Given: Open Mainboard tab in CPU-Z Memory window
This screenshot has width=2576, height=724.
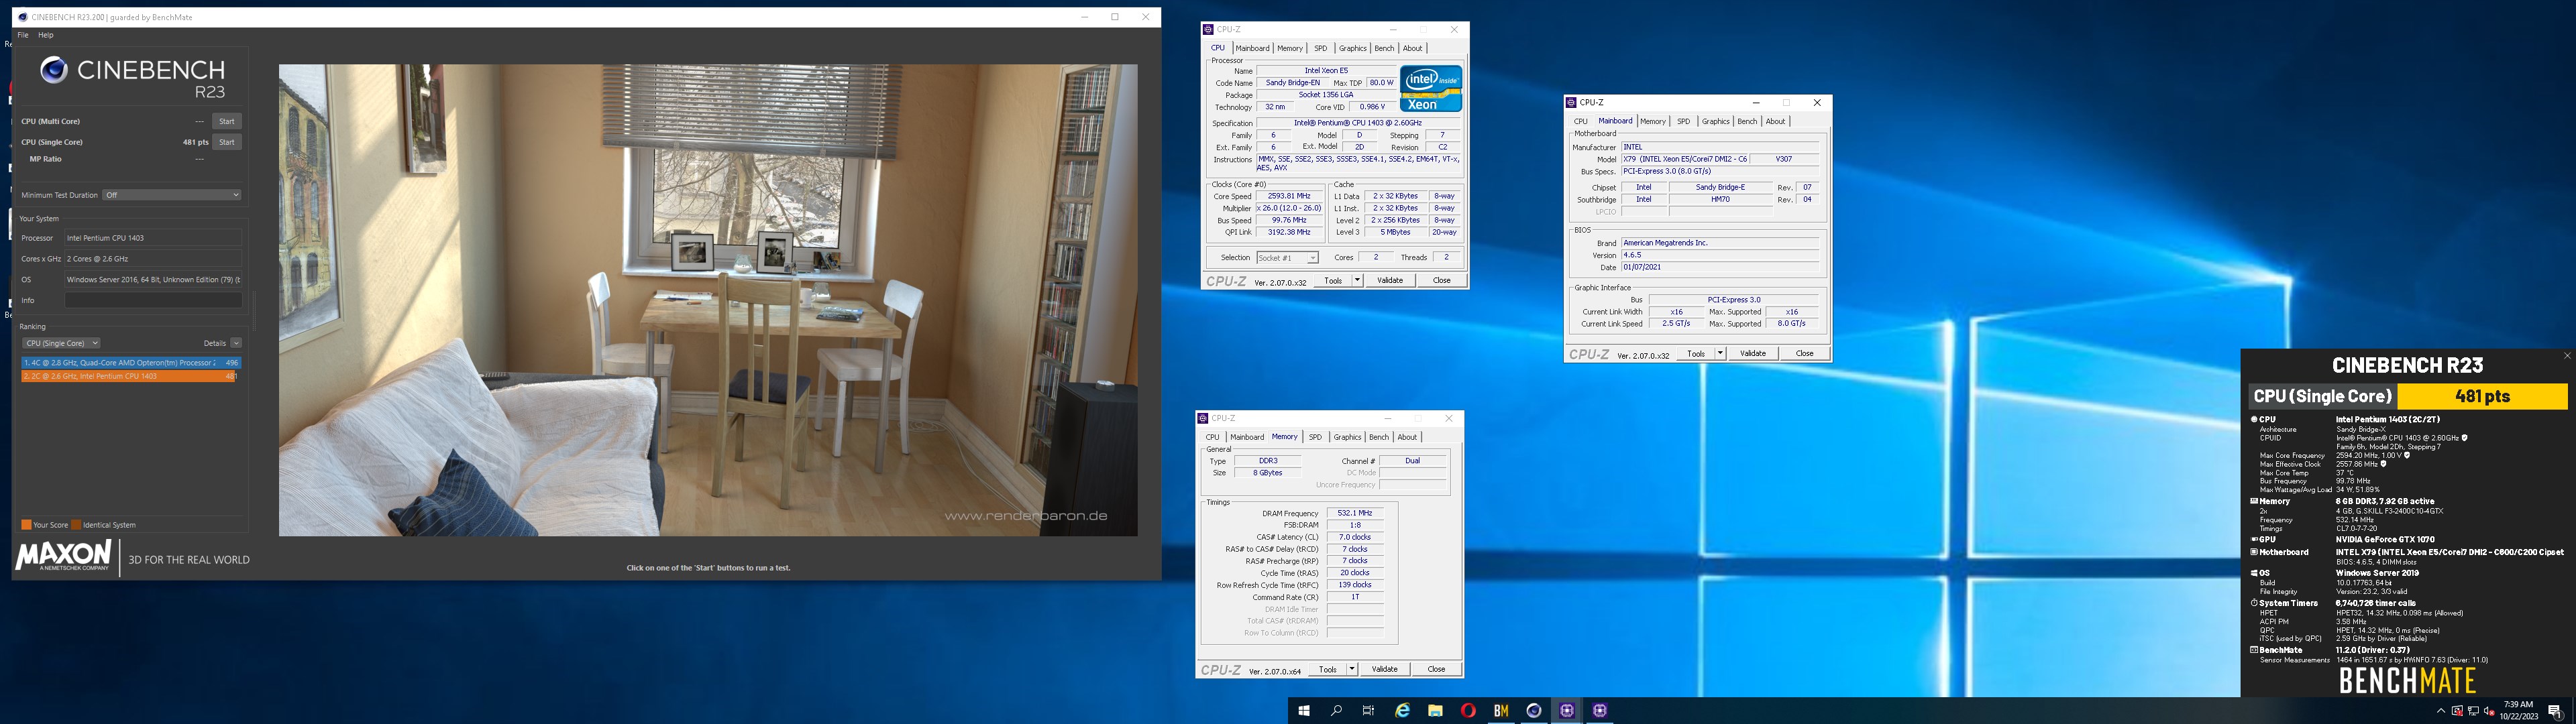Looking at the screenshot, I should click(1247, 437).
